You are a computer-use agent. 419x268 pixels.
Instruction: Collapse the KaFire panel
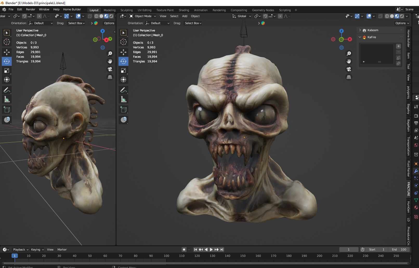coord(360,37)
